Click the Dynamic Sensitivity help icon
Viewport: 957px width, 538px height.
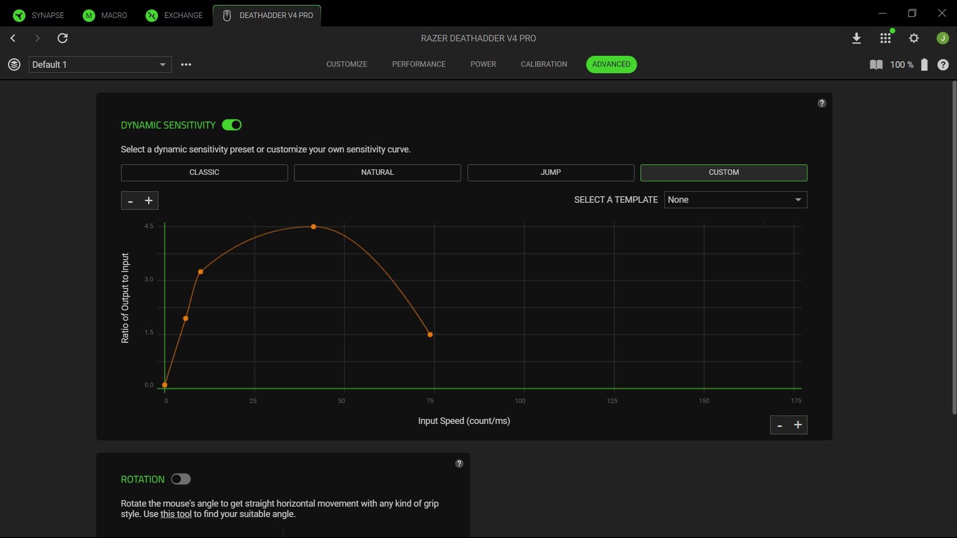point(822,103)
